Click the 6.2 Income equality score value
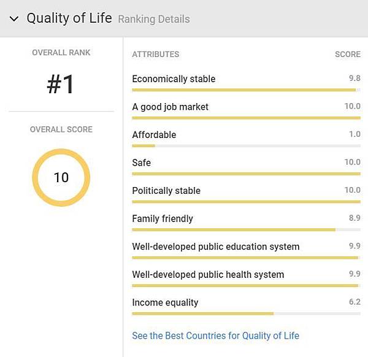The width and height of the screenshot is (368, 357). pyautogui.click(x=355, y=302)
